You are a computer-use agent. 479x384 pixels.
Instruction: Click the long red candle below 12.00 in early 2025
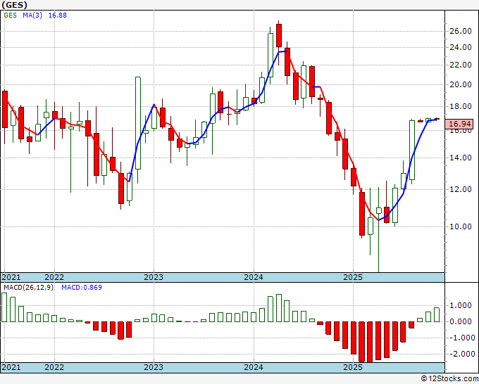[x=362, y=214]
